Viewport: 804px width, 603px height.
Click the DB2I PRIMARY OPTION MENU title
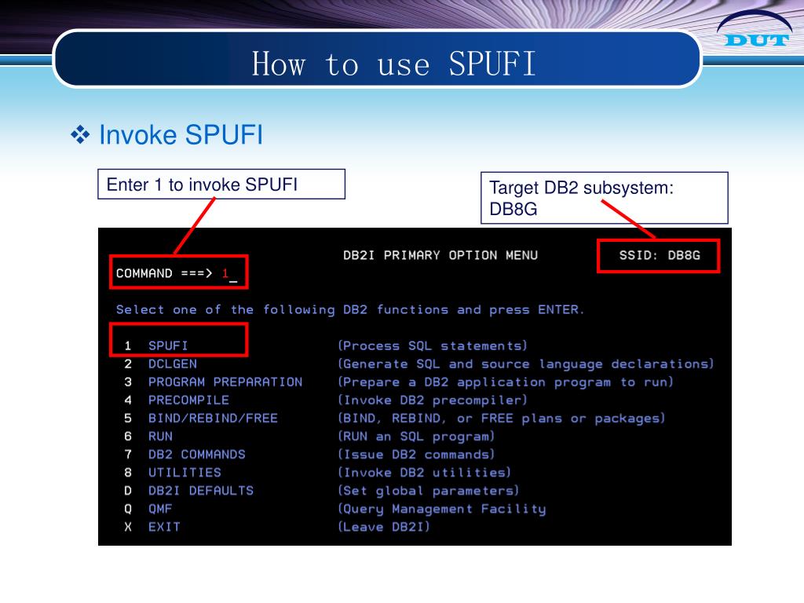[440, 255]
